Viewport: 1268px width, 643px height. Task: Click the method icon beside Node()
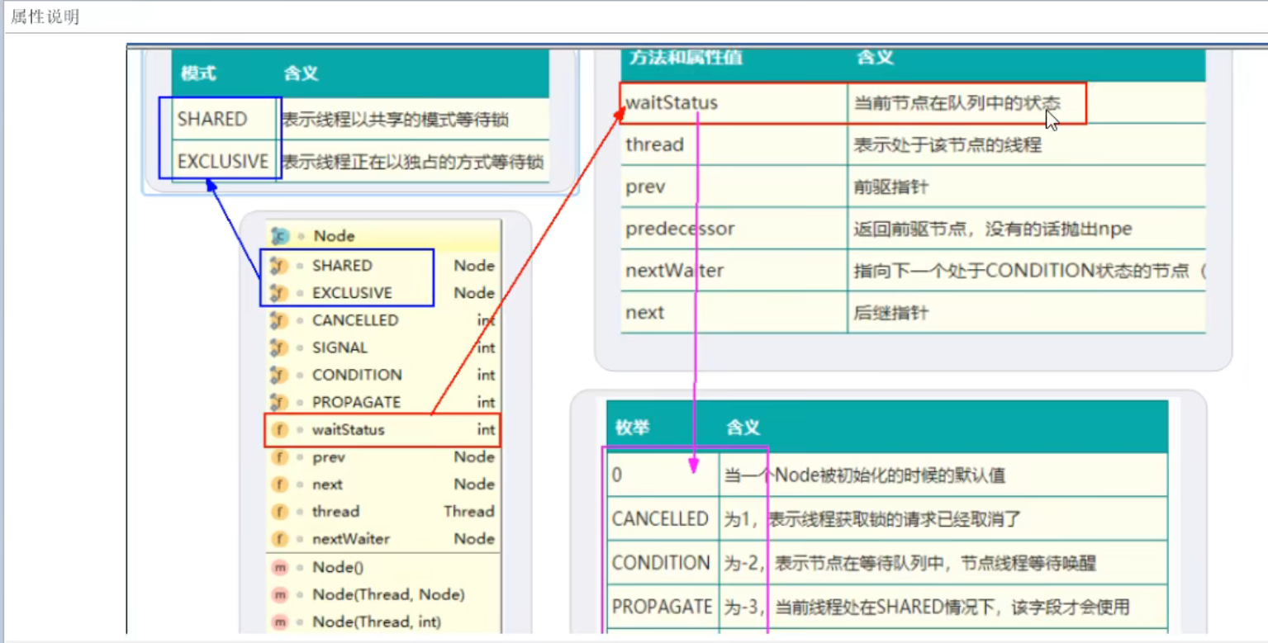pyautogui.click(x=279, y=568)
